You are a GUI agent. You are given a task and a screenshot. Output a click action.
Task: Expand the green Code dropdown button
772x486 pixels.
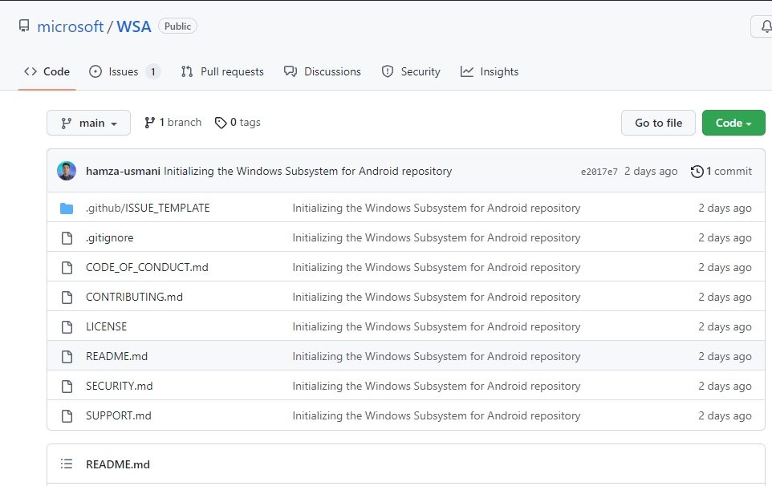[733, 123]
